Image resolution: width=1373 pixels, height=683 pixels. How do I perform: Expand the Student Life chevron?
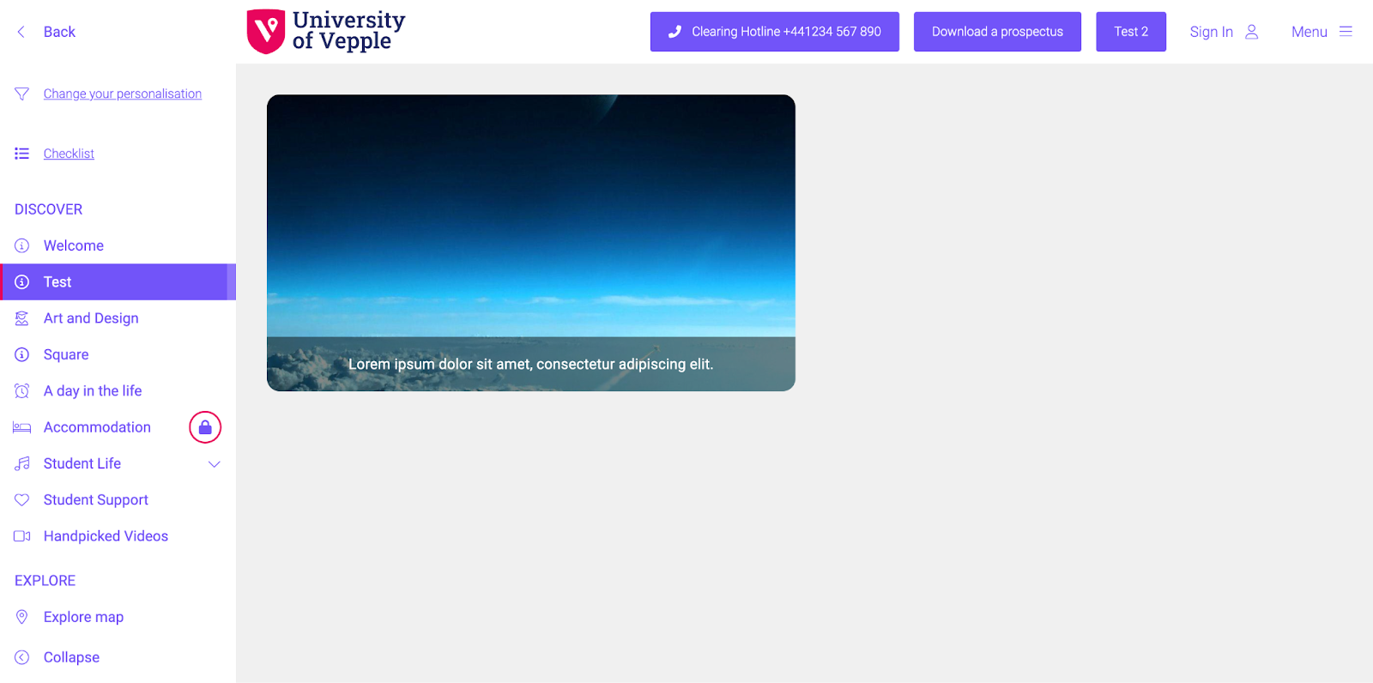pyautogui.click(x=215, y=464)
